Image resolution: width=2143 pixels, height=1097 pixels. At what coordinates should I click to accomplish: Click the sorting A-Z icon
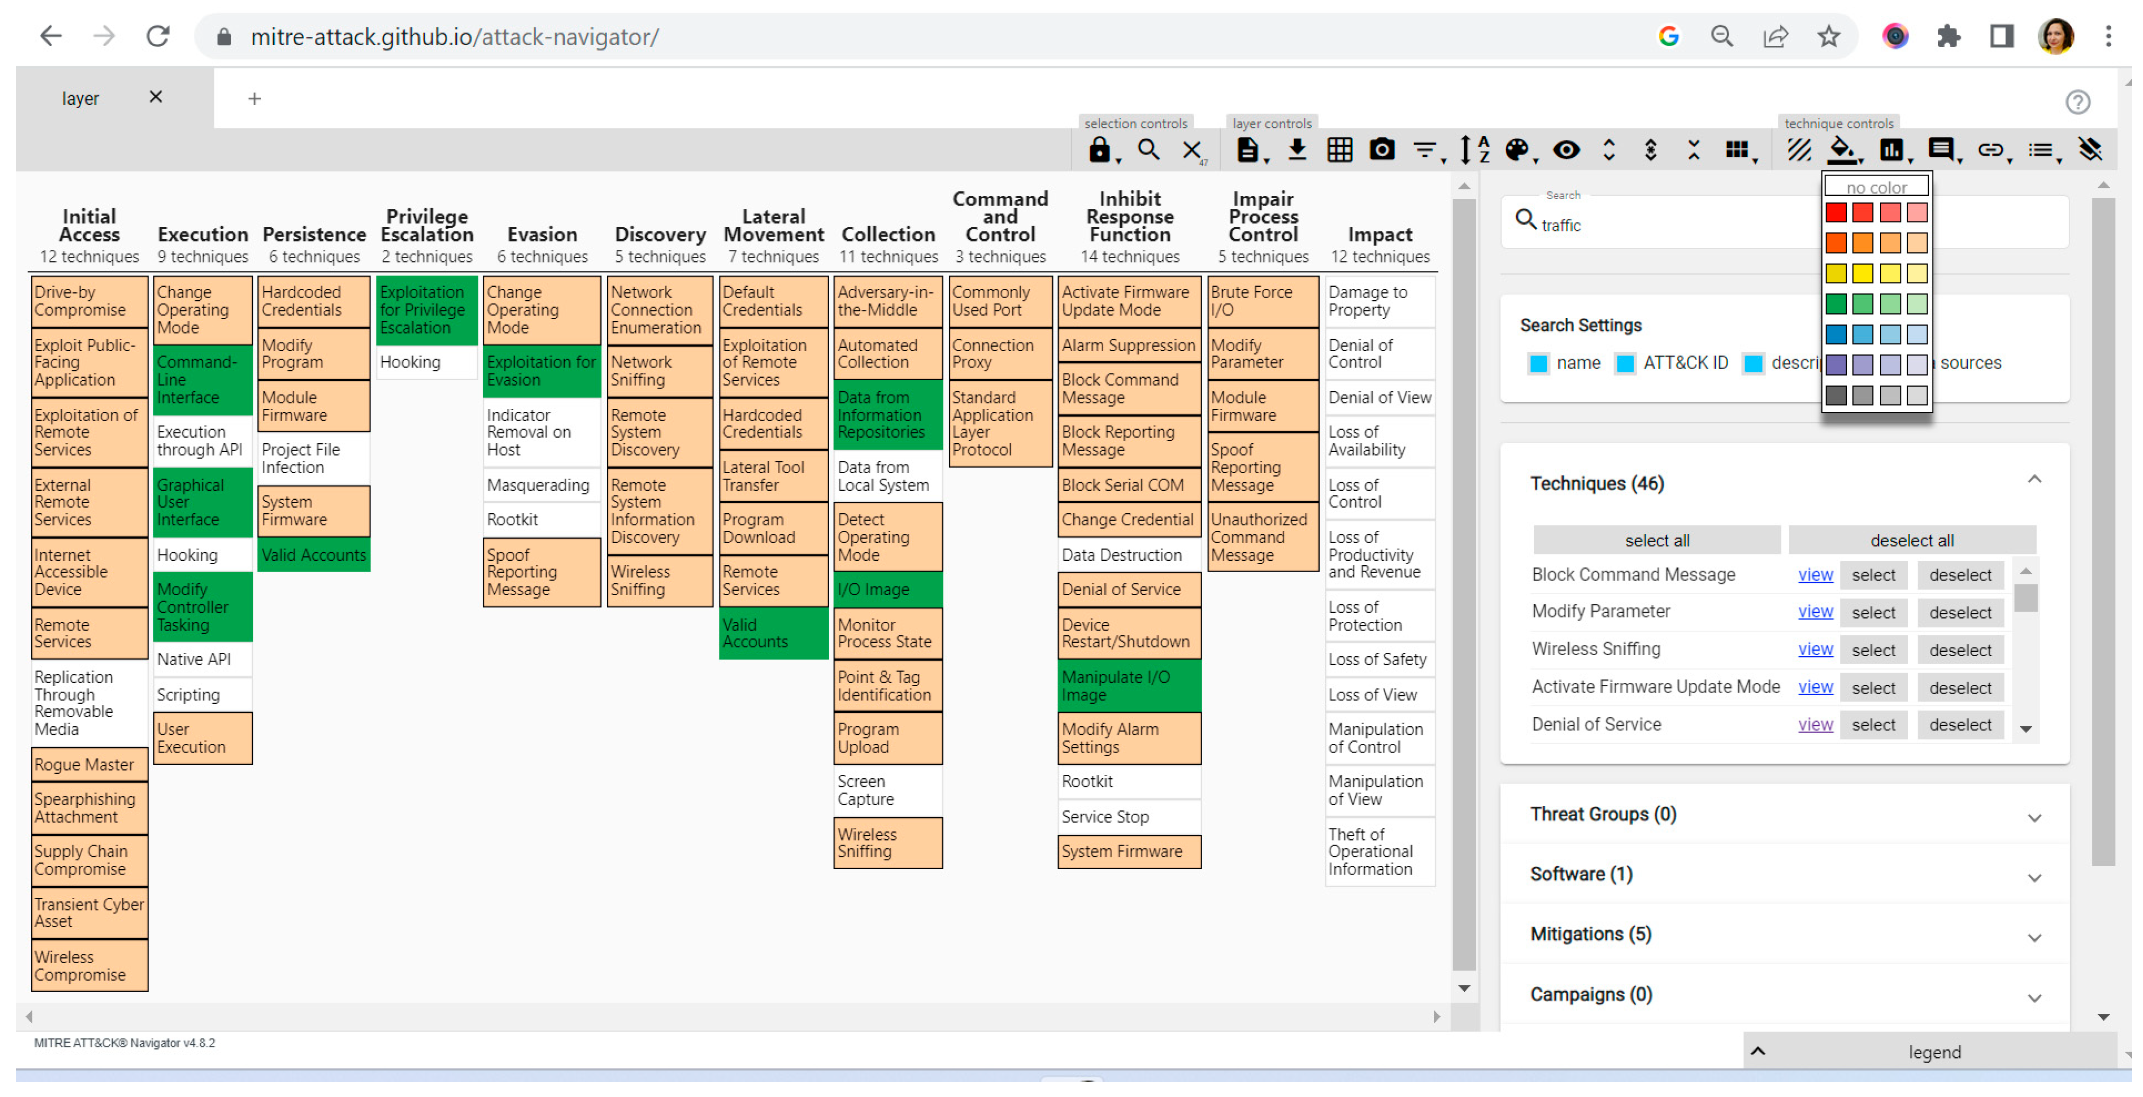(x=1473, y=151)
